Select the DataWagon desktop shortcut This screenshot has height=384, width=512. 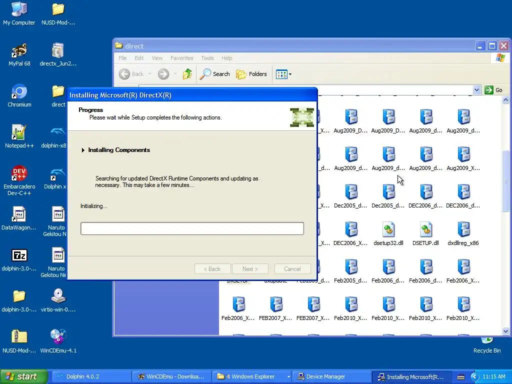click(x=19, y=218)
